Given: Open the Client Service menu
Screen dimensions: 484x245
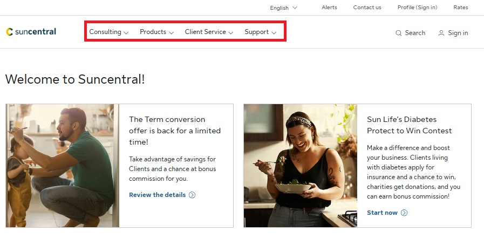Looking at the screenshot, I should pos(205,32).
